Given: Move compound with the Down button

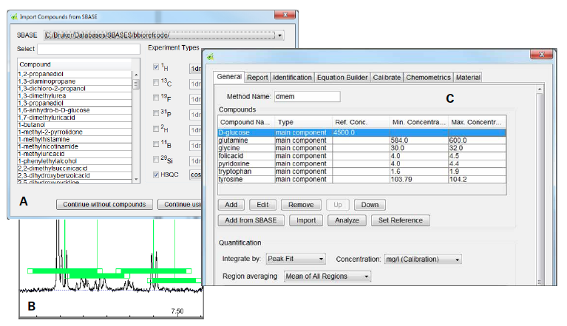Looking at the screenshot, I should point(370,205).
